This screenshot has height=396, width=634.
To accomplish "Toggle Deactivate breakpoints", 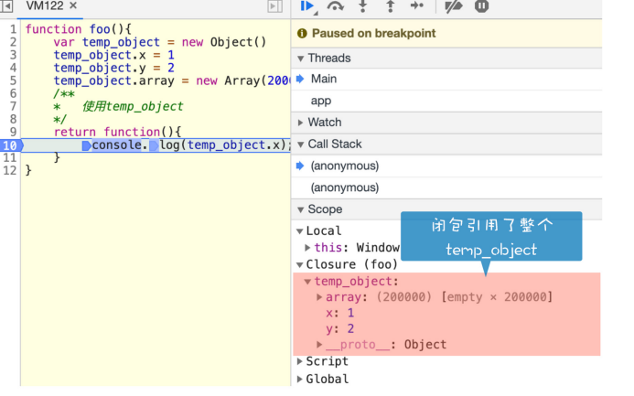I will click(x=453, y=6).
